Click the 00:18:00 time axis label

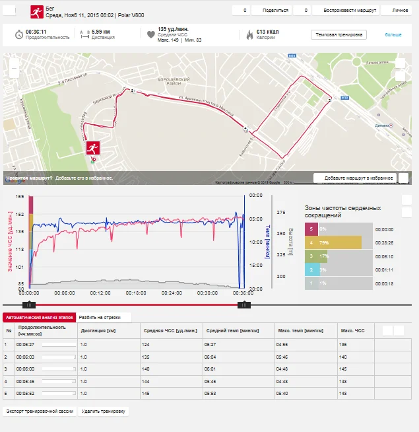136,293
